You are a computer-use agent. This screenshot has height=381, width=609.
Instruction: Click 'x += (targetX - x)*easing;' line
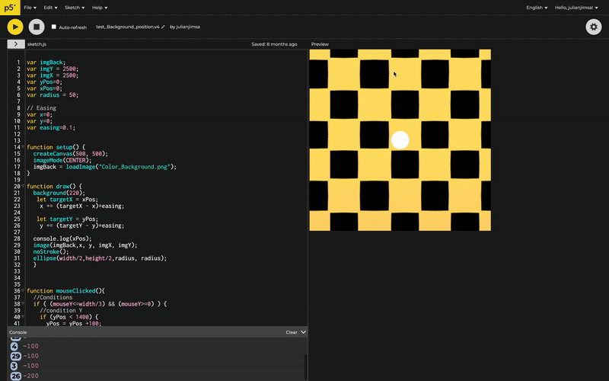click(82, 206)
